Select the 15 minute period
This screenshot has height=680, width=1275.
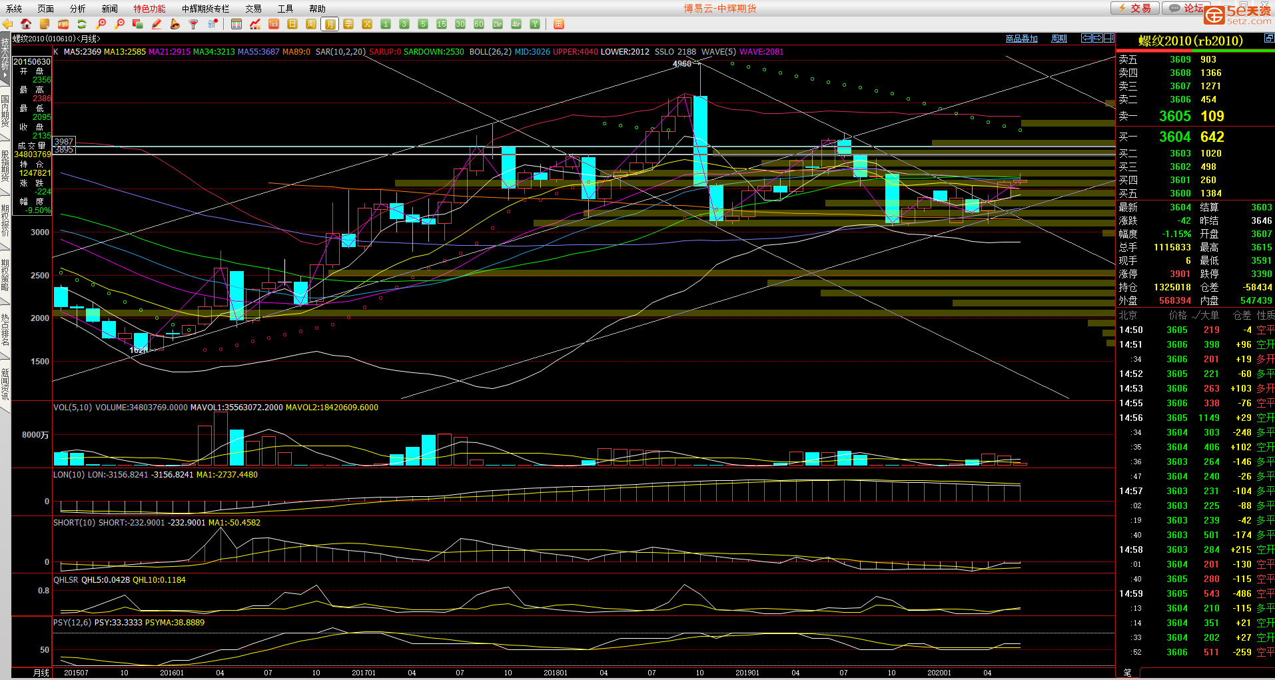tap(442, 24)
